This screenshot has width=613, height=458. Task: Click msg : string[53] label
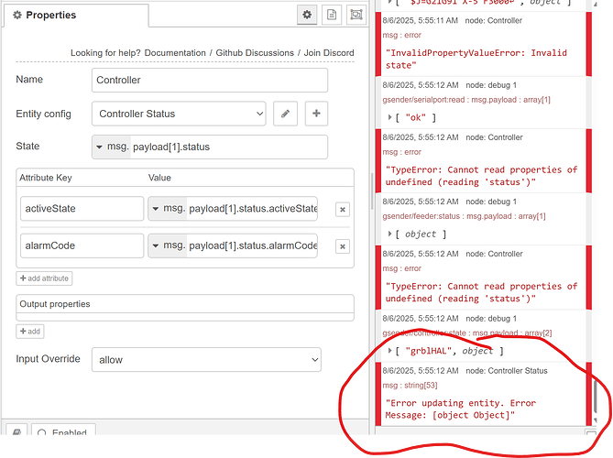410,386
